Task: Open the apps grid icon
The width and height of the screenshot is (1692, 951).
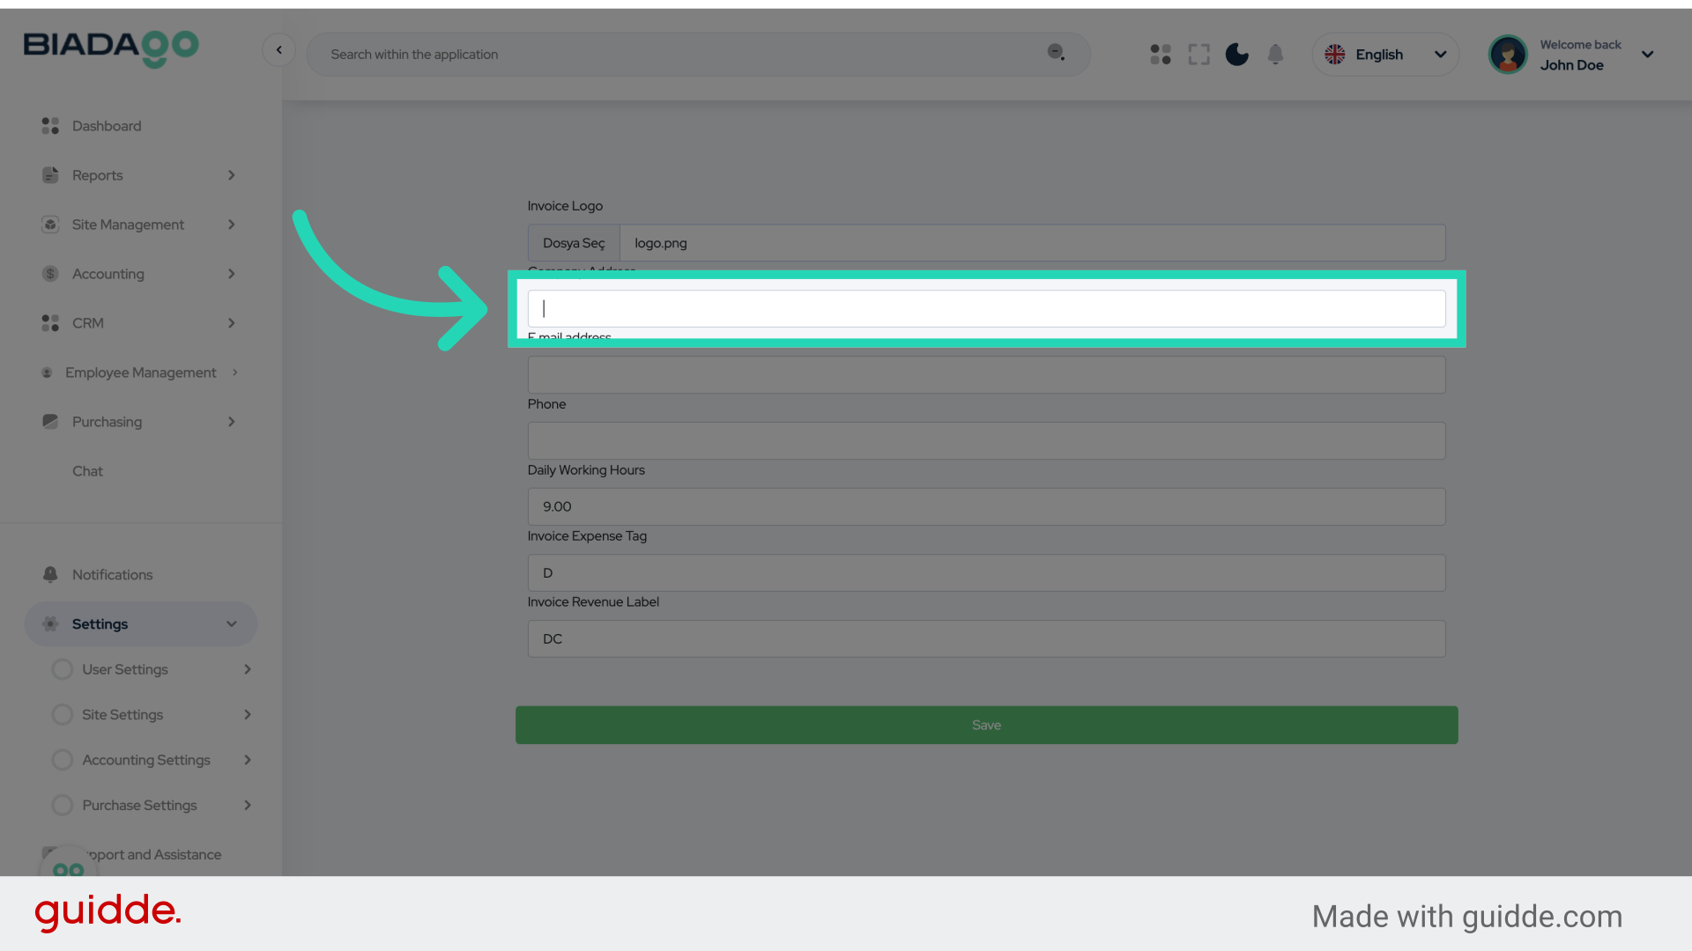Action: (x=1160, y=55)
